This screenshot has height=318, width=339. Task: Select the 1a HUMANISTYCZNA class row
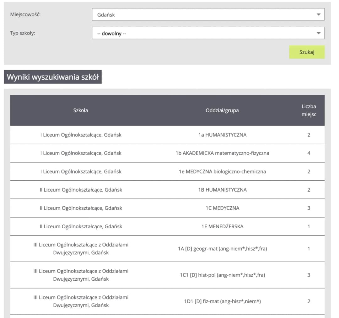click(x=222, y=135)
